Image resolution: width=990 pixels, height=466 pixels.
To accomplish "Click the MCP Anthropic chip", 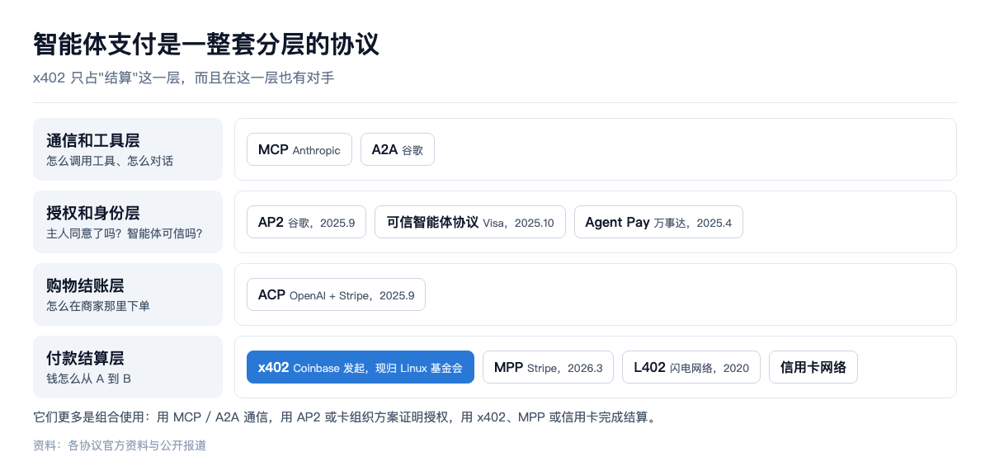I will pos(299,149).
